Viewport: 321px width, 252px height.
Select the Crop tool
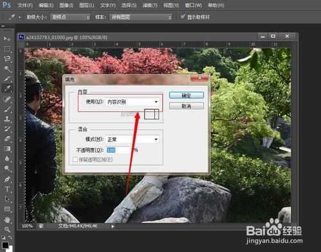[x=8, y=79]
